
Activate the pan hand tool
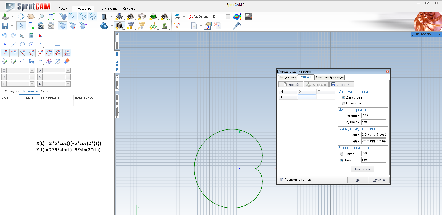pos(31,17)
